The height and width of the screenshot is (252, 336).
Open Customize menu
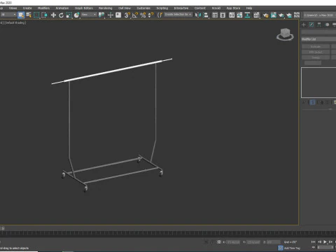pos(143,8)
